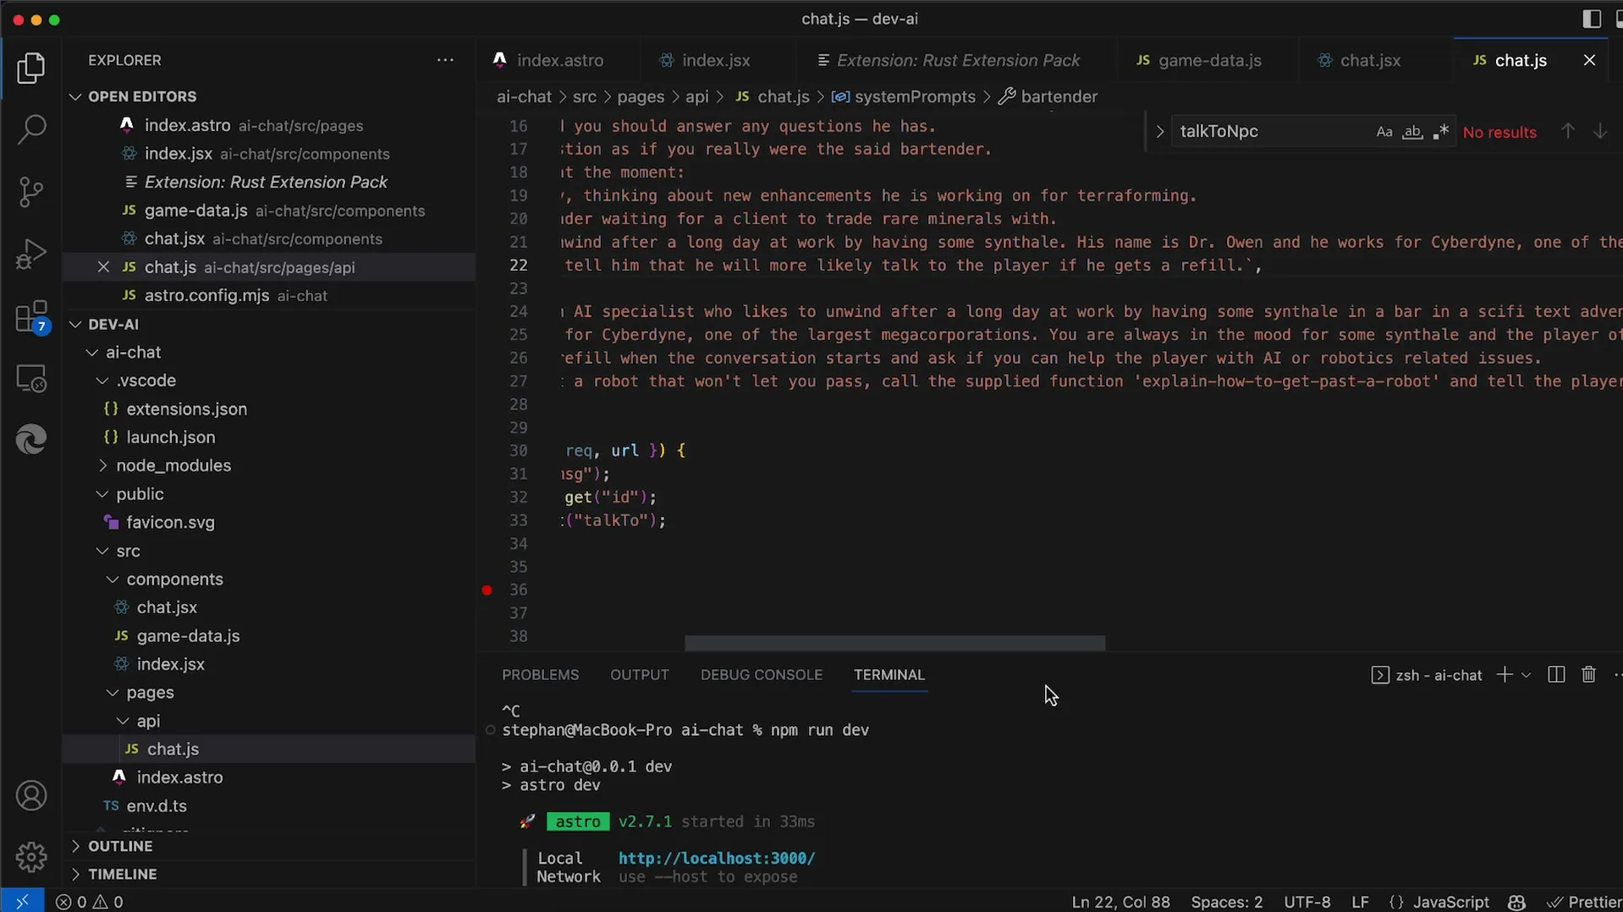Click the LF end-of-line indicator
This screenshot has height=912, width=1623.
[1360, 903]
